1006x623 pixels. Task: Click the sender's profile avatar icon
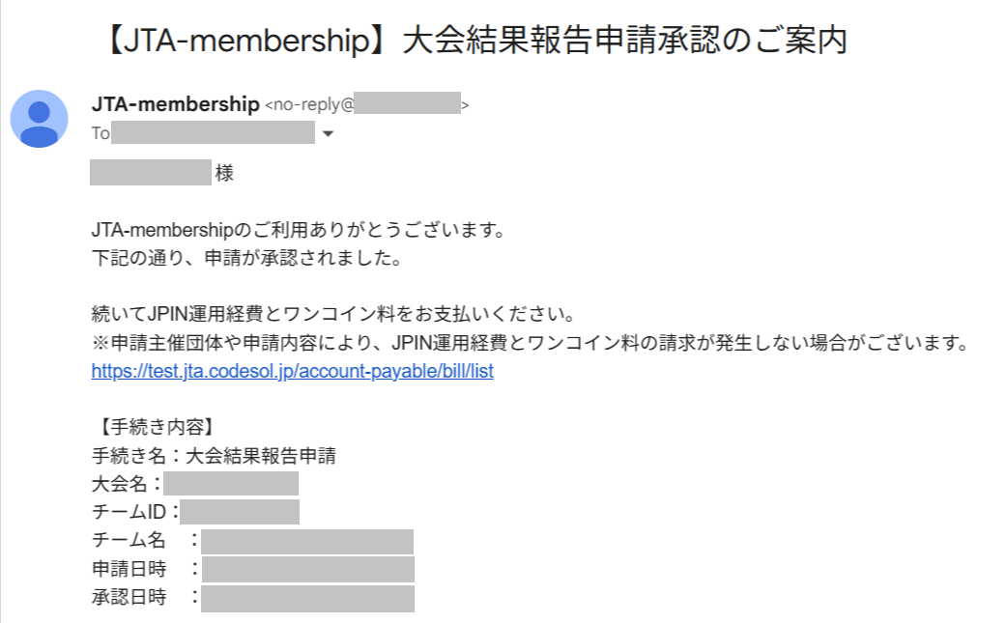pyautogui.click(x=39, y=118)
